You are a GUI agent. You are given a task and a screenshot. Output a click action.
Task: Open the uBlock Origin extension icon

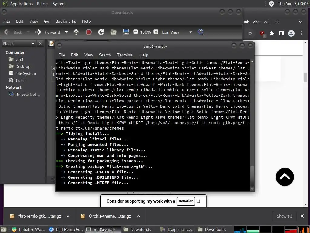click(262, 34)
